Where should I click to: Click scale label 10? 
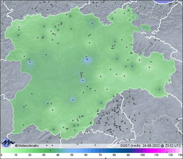(16, 155)
